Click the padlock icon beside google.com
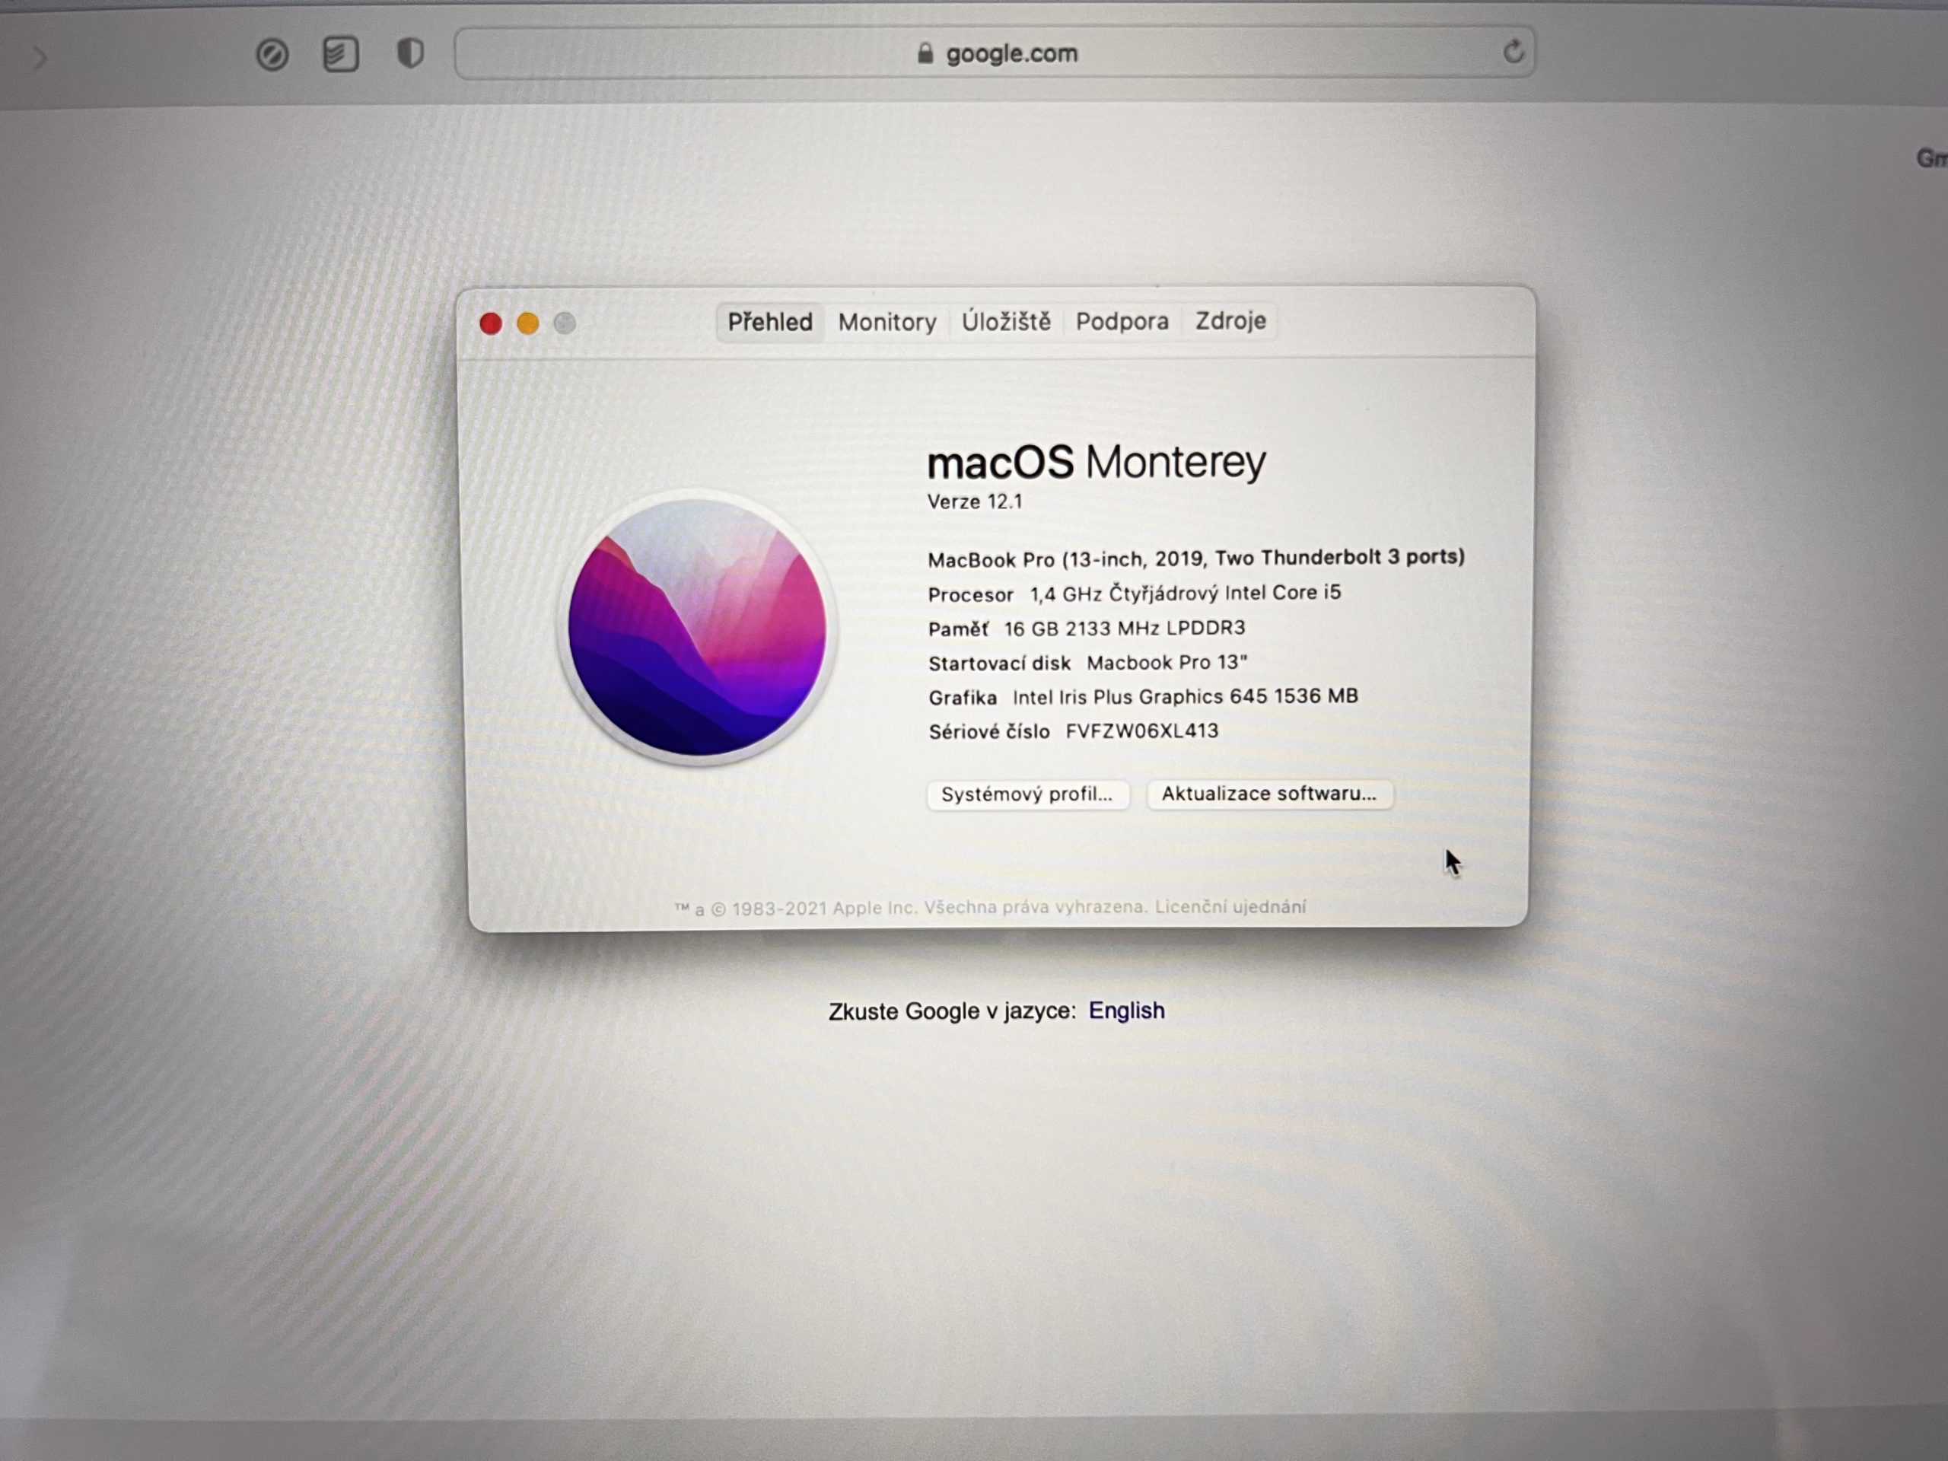The height and width of the screenshot is (1461, 1948). coord(925,54)
